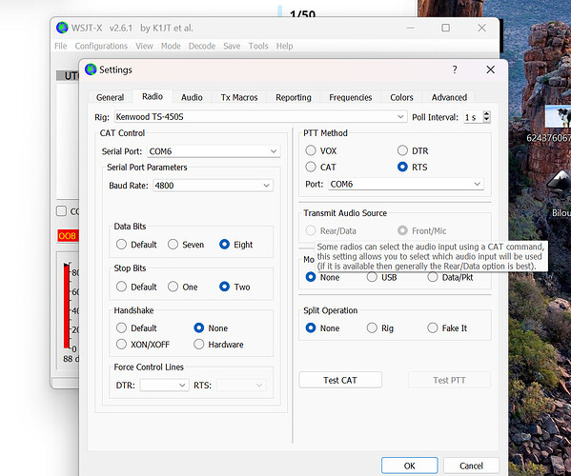Maximize the WSJT-X main window
The height and width of the screenshot is (476, 571).
click(445, 28)
